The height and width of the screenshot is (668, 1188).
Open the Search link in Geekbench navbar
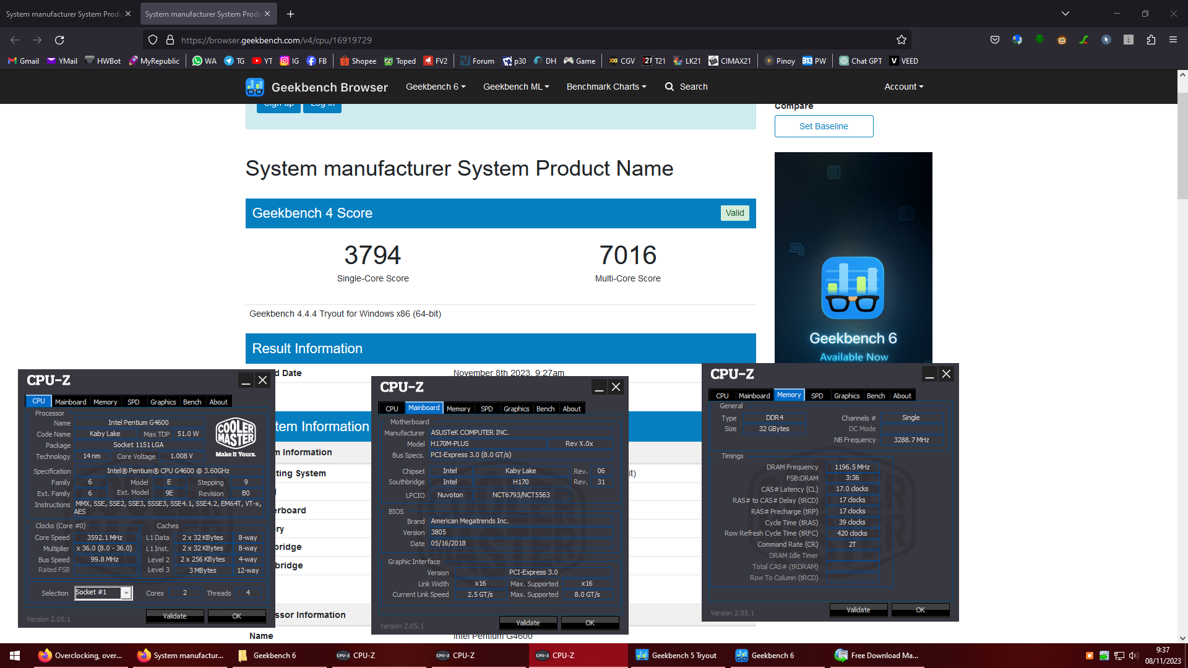687,87
